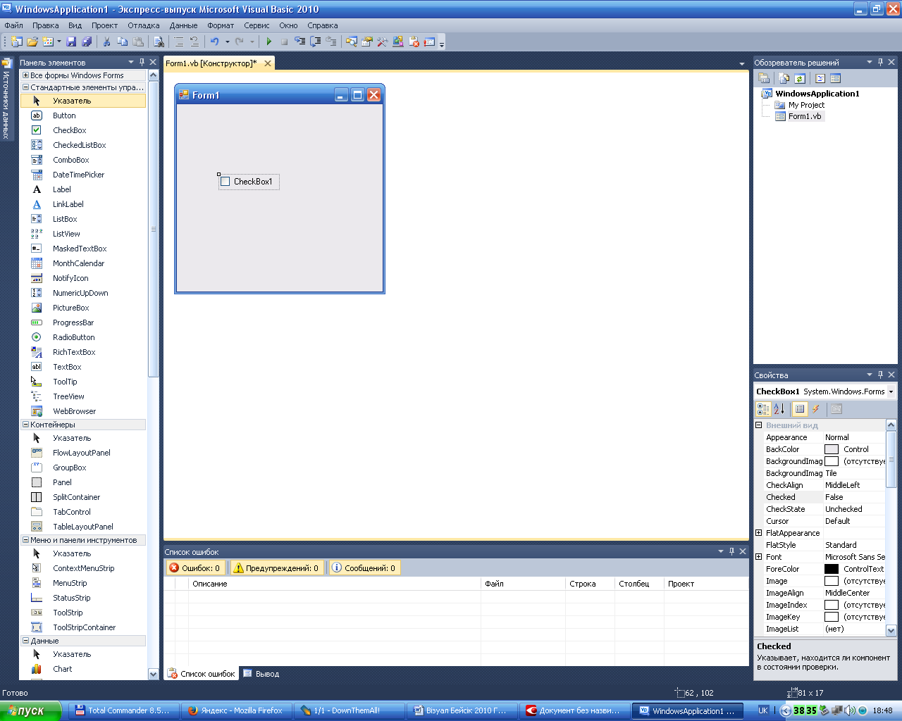This screenshot has width=902, height=721.
Task: Click the Open File folder icon
Action: pyautogui.click(x=32, y=42)
